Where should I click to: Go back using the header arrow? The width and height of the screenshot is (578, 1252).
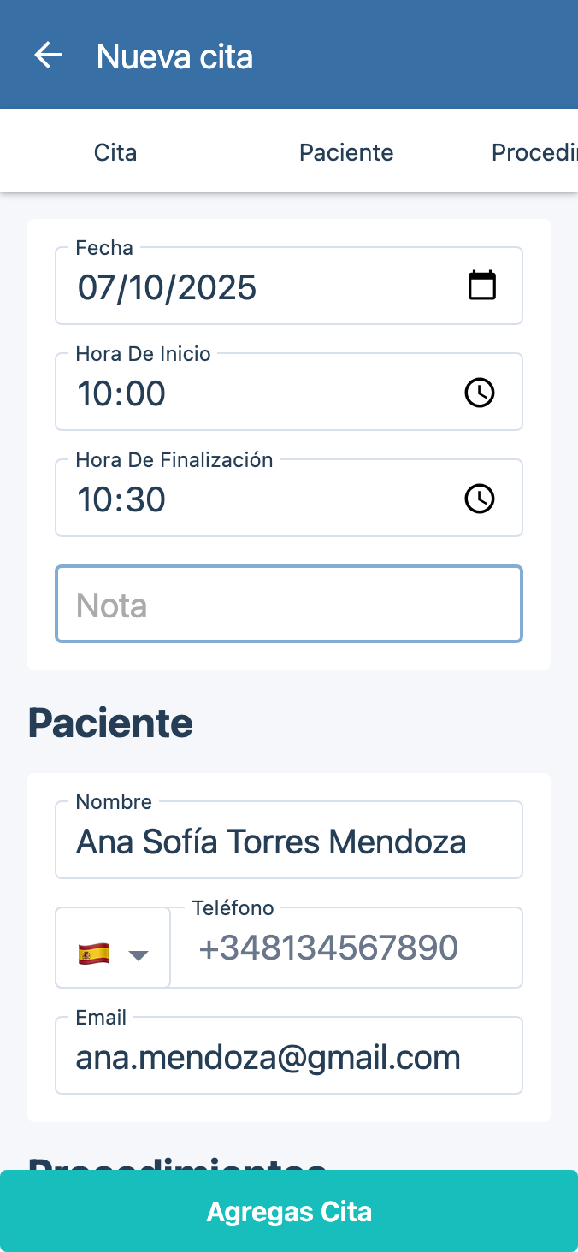48,56
